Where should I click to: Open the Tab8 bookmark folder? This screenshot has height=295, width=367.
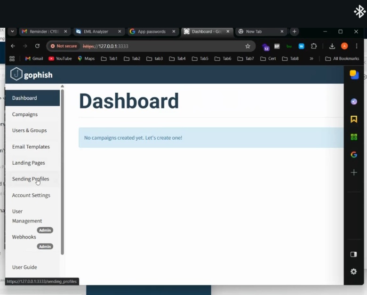(290, 58)
